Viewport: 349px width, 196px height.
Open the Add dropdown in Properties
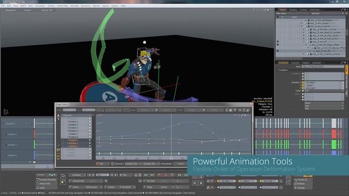tap(324, 108)
